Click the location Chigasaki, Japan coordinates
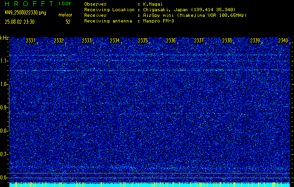The image size is (294, 187). [x=189, y=10]
